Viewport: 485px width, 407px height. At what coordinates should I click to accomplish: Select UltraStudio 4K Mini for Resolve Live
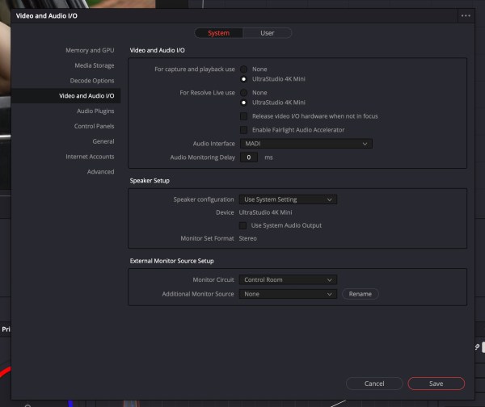click(243, 103)
